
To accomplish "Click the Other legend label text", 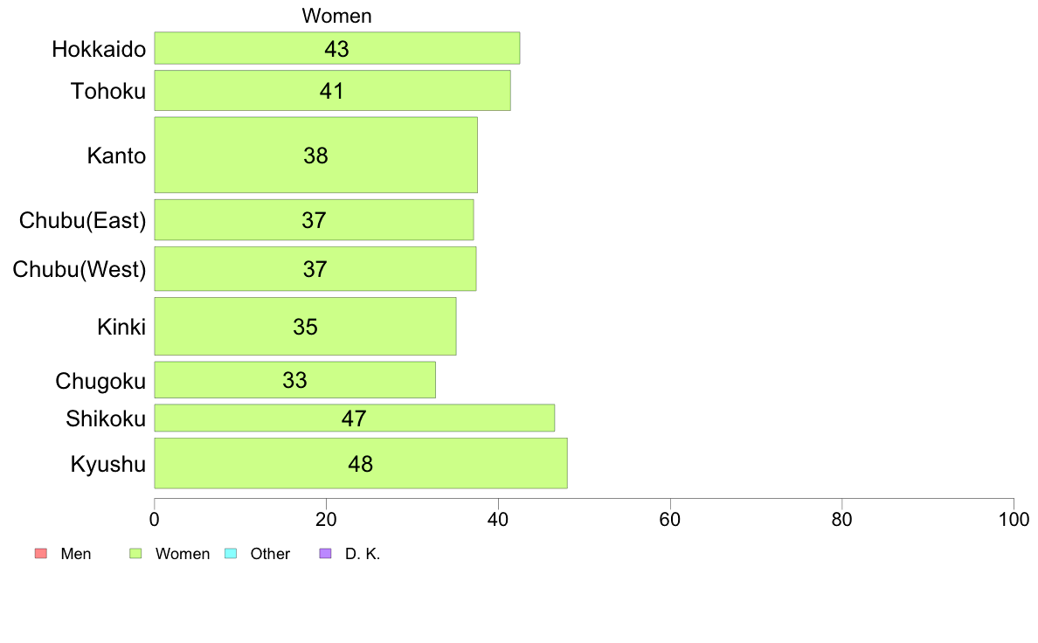I will 270,554.
